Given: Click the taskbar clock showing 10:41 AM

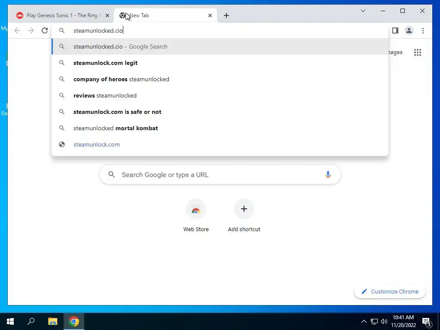Looking at the screenshot, I should pyautogui.click(x=403, y=321).
